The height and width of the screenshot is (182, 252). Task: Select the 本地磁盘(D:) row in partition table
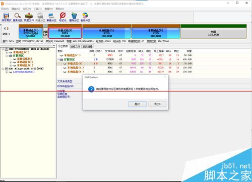pyautogui.click(x=125, y=68)
